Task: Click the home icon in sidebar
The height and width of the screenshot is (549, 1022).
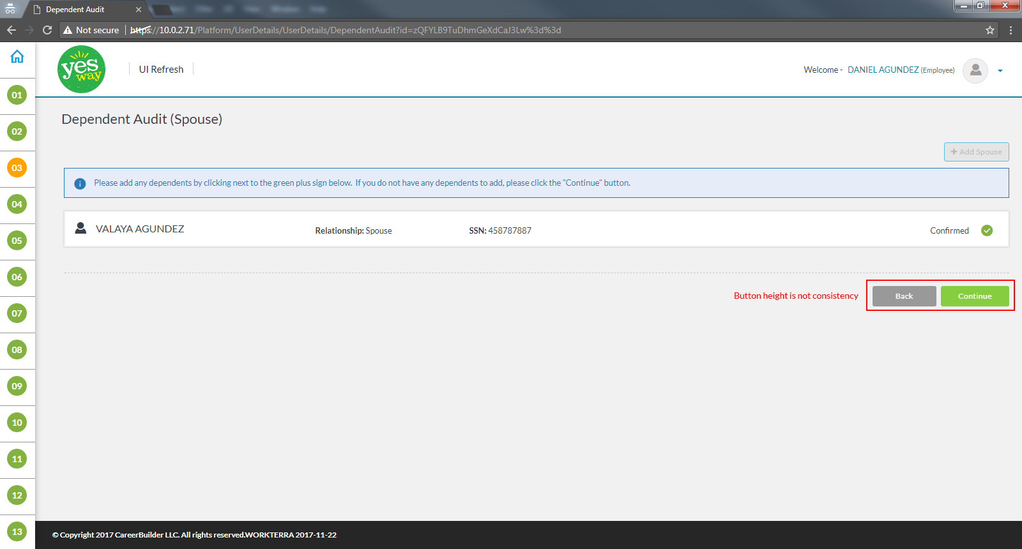Action: (x=17, y=57)
